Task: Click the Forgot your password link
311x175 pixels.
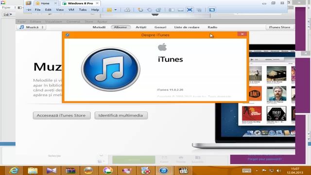Action: click(x=264, y=159)
